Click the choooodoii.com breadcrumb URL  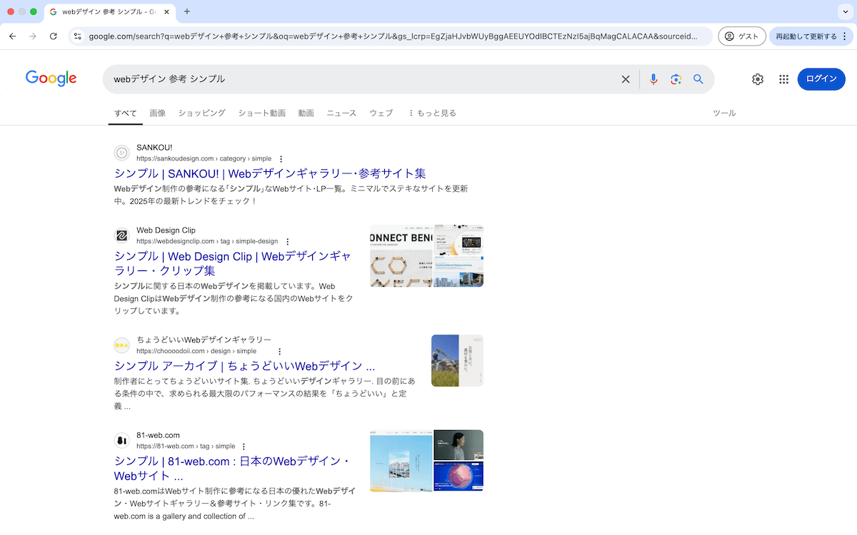[196, 351]
